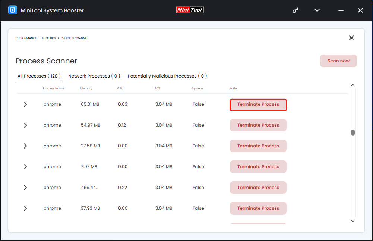Select the 27.58 MB memory value
The height and width of the screenshot is (241, 373).
point(91,146)
